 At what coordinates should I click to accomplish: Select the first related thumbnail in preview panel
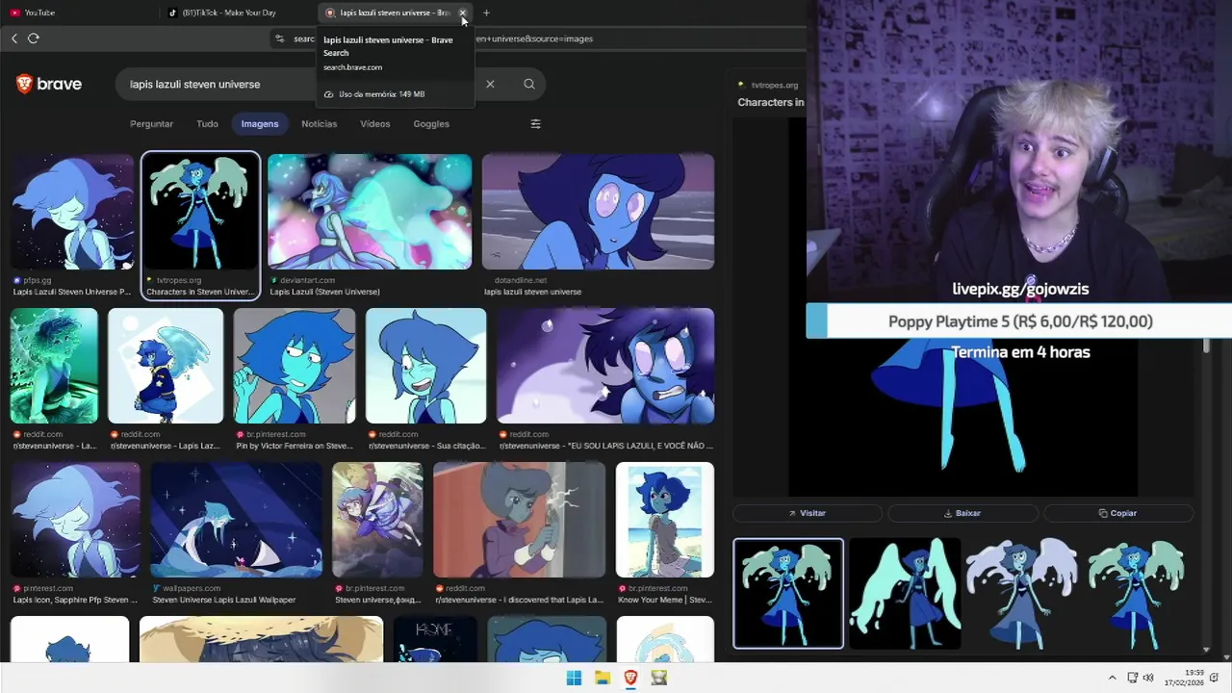(788, 594)
